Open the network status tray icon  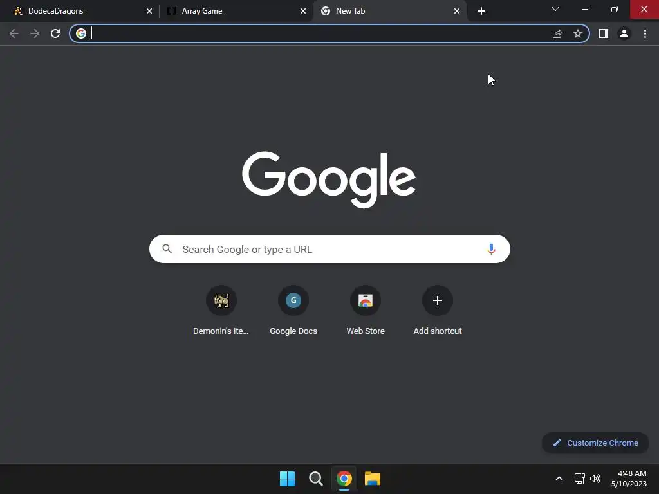(580, 479)
